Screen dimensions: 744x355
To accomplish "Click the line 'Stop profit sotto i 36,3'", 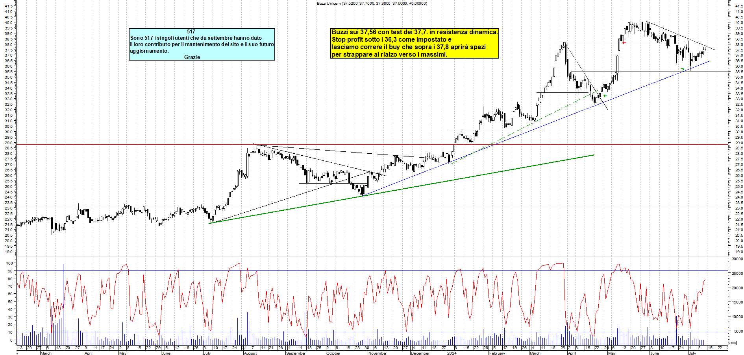I will (391, 39).
